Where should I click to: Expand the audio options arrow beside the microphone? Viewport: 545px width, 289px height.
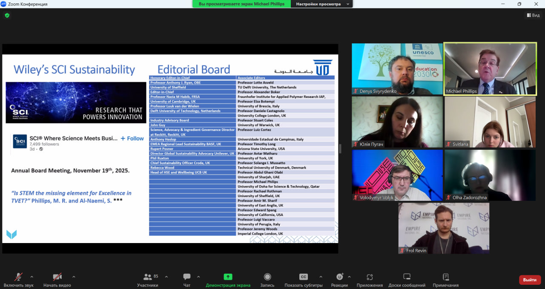click(x=32, y=277)
